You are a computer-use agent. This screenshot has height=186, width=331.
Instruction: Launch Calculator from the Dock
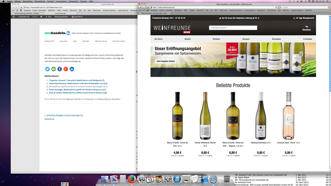(123, 179)
